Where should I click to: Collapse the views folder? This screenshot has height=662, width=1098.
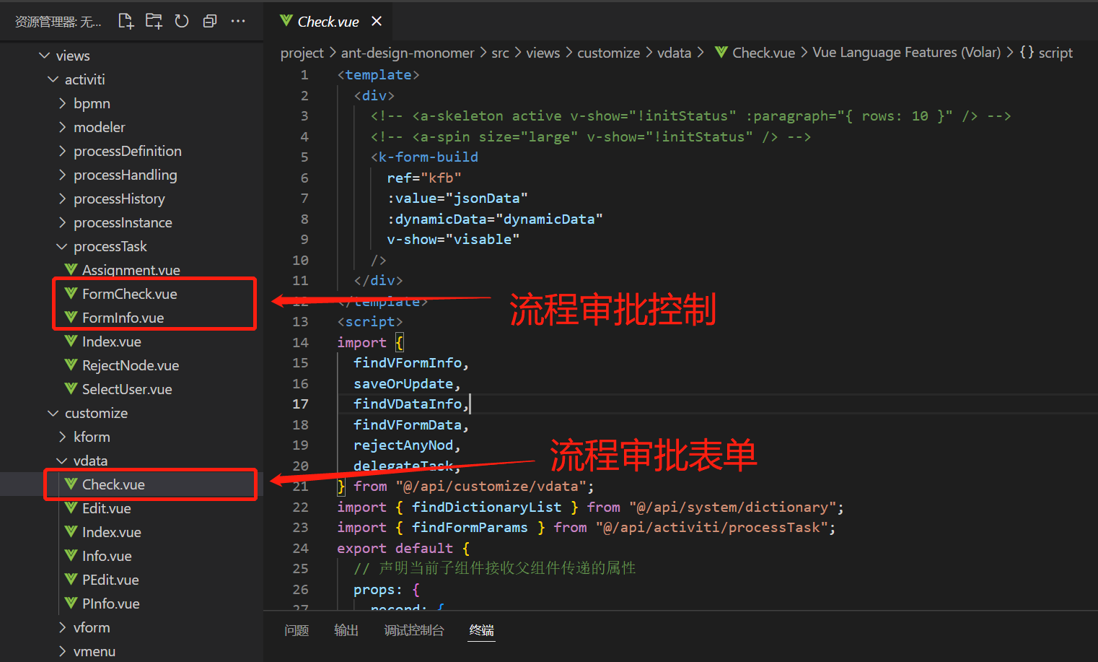(x=45, y=56)
